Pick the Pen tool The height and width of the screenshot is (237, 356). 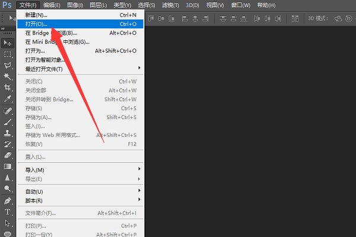[x=8, y=200]
